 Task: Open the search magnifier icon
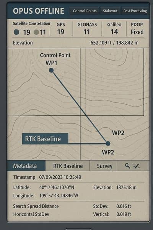(x=127, y=166)
